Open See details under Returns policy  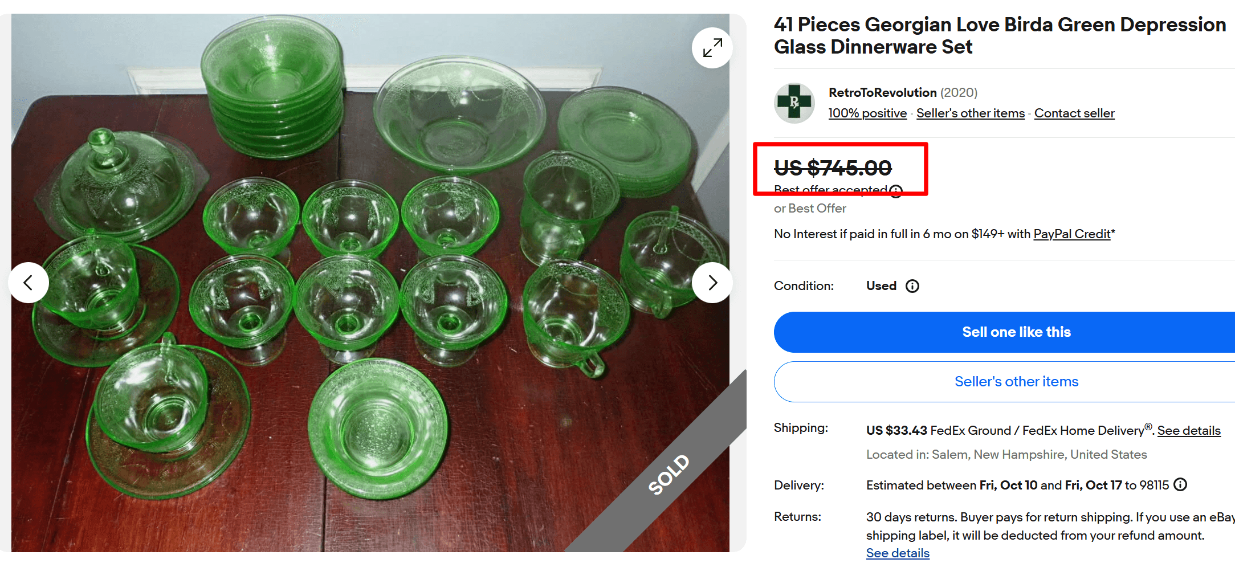[x=897, y=553]
